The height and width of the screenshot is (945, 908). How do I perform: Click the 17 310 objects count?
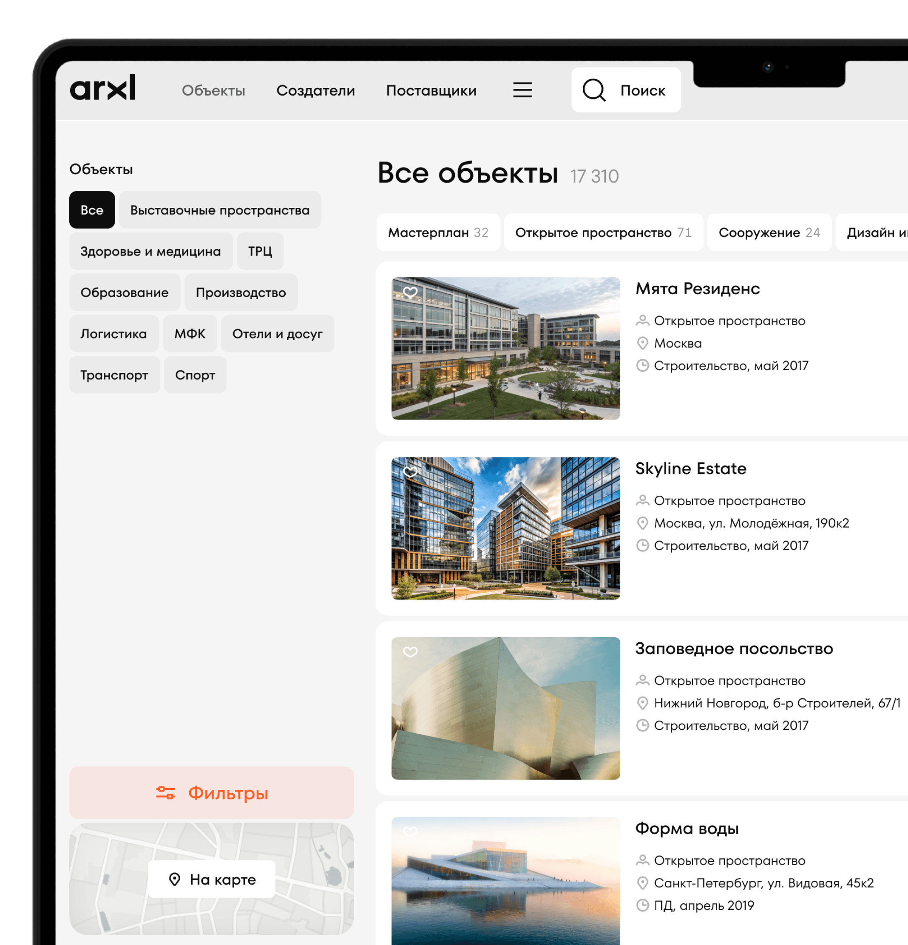click(595, 176)
